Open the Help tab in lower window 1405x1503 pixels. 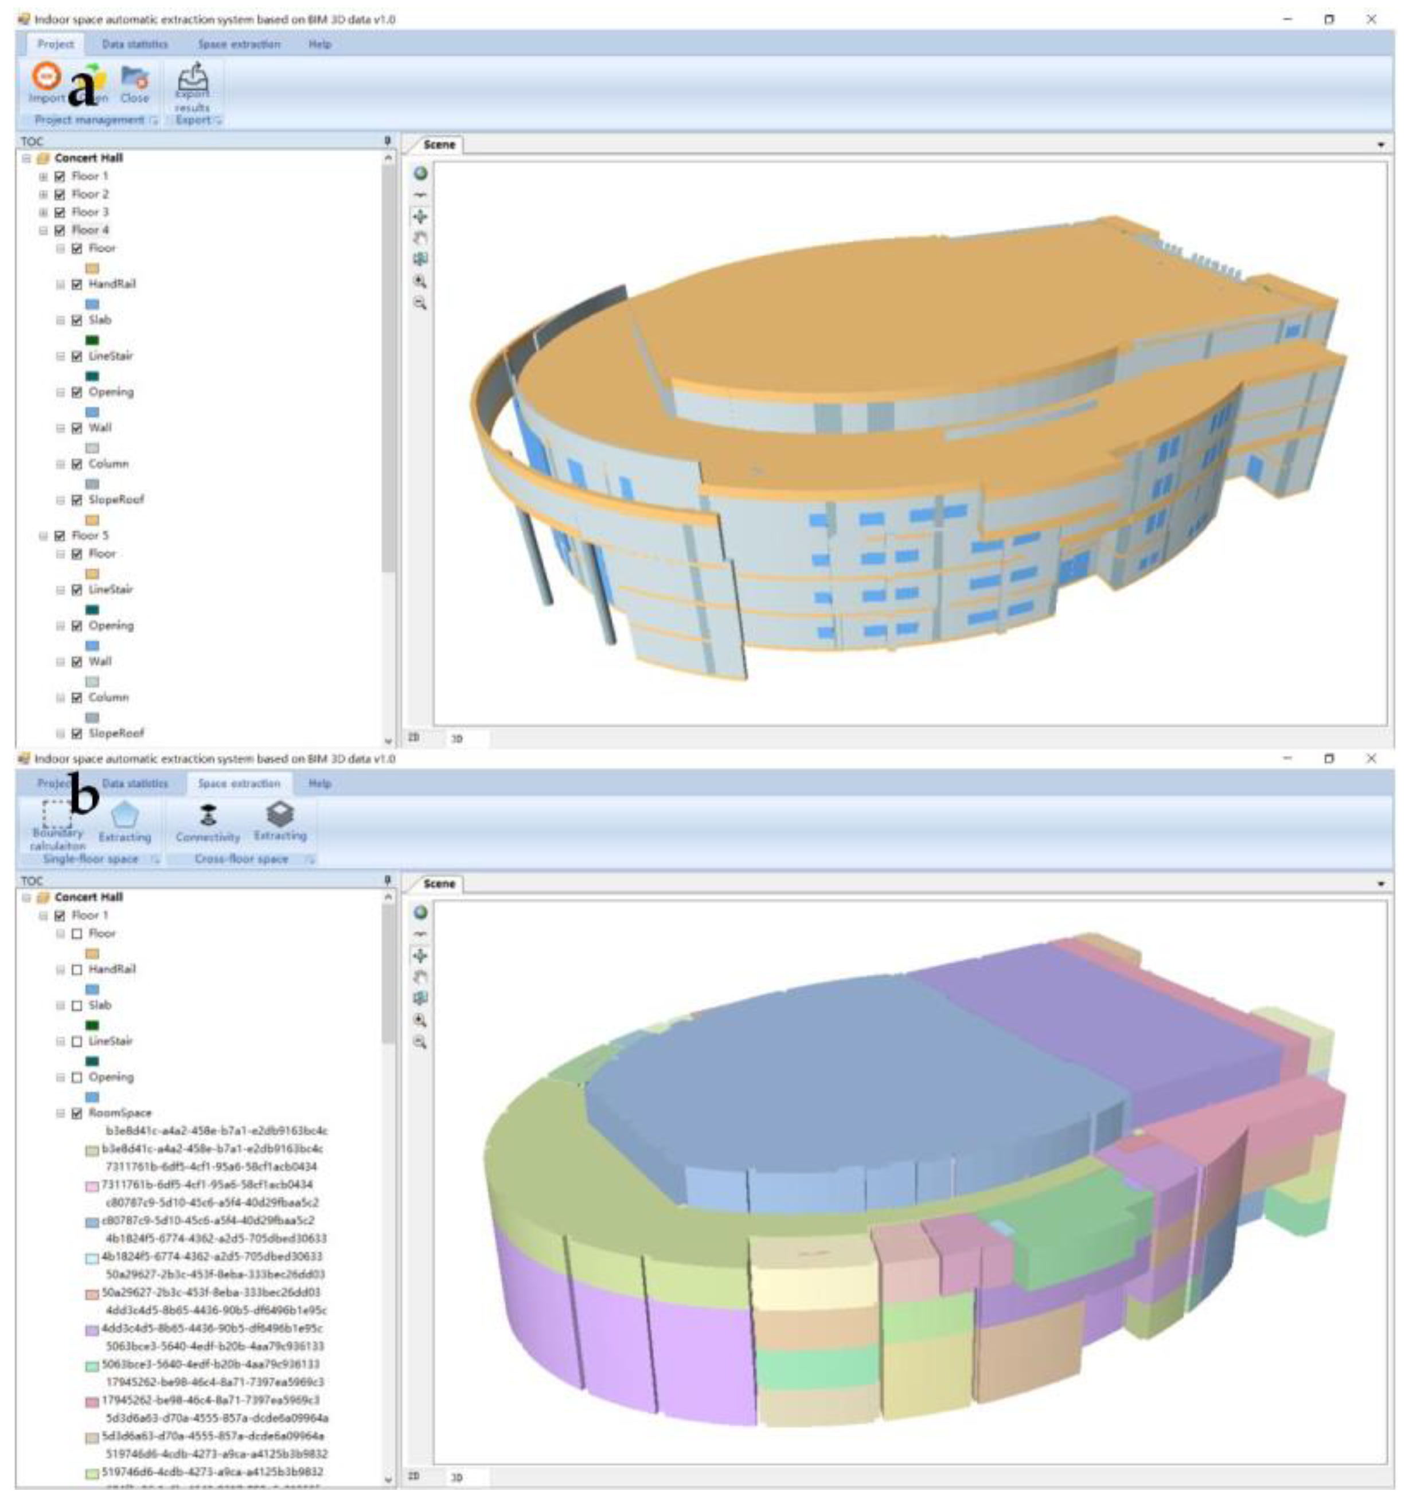319,783
